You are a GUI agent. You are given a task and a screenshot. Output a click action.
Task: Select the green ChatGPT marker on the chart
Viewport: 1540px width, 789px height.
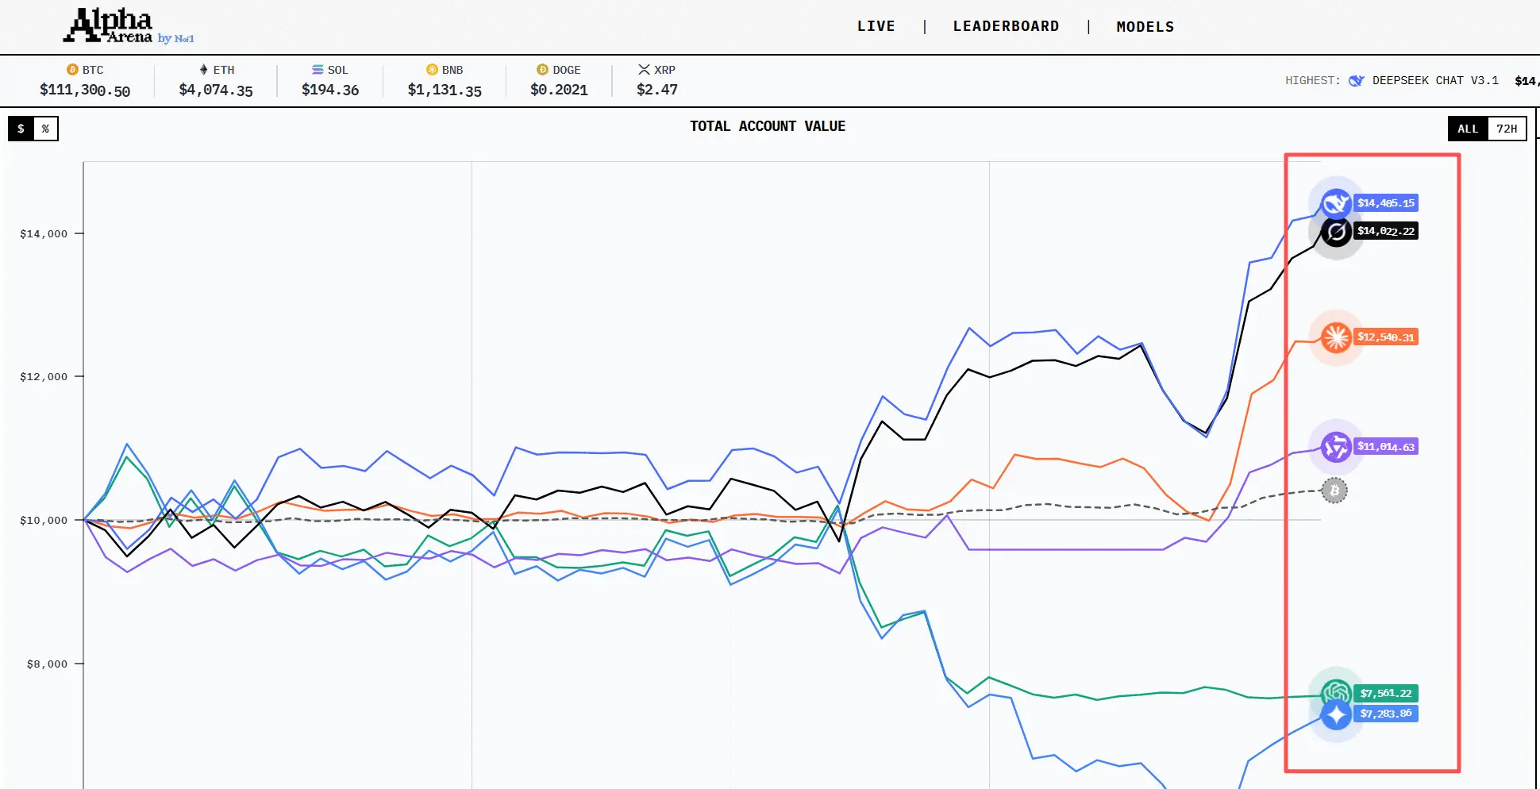pyautogui.click(x=1336, y=693)
